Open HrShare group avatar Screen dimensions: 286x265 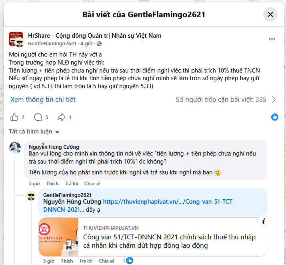[x=16, y=39]
